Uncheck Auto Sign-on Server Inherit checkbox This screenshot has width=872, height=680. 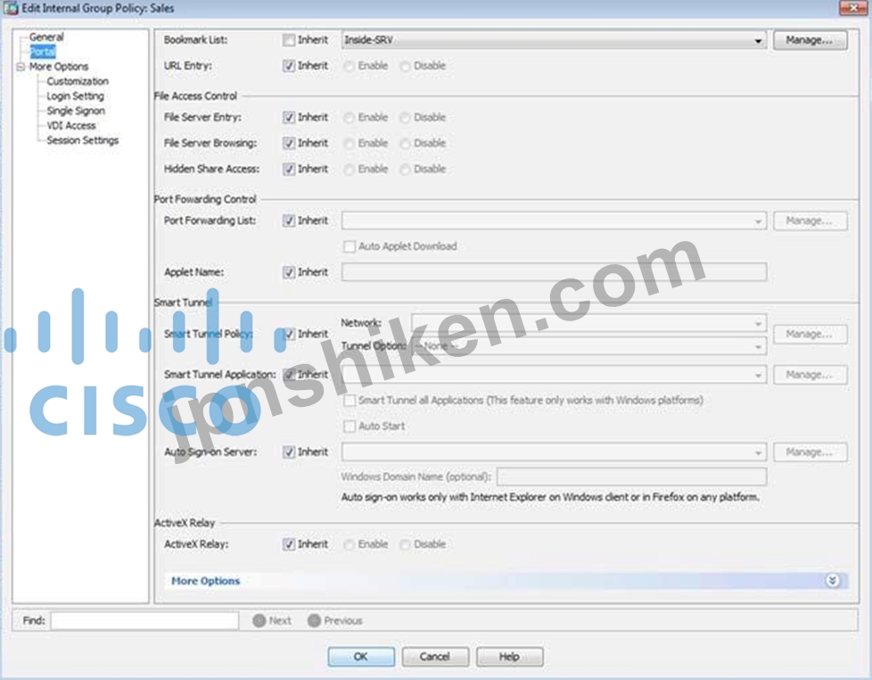pos(289,452)
